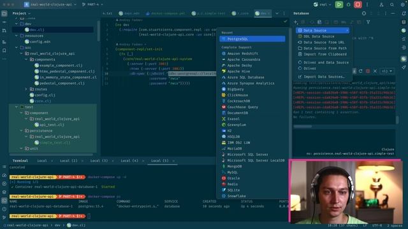Click the green Run button in the toolbar
The image size is (408, 229).
(339, 4)
